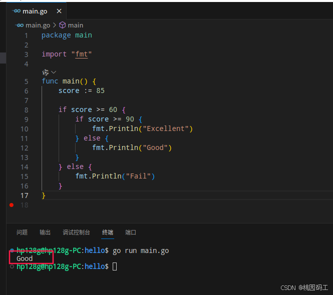Click the terminal cursor at the last prompt

point(115,266)
